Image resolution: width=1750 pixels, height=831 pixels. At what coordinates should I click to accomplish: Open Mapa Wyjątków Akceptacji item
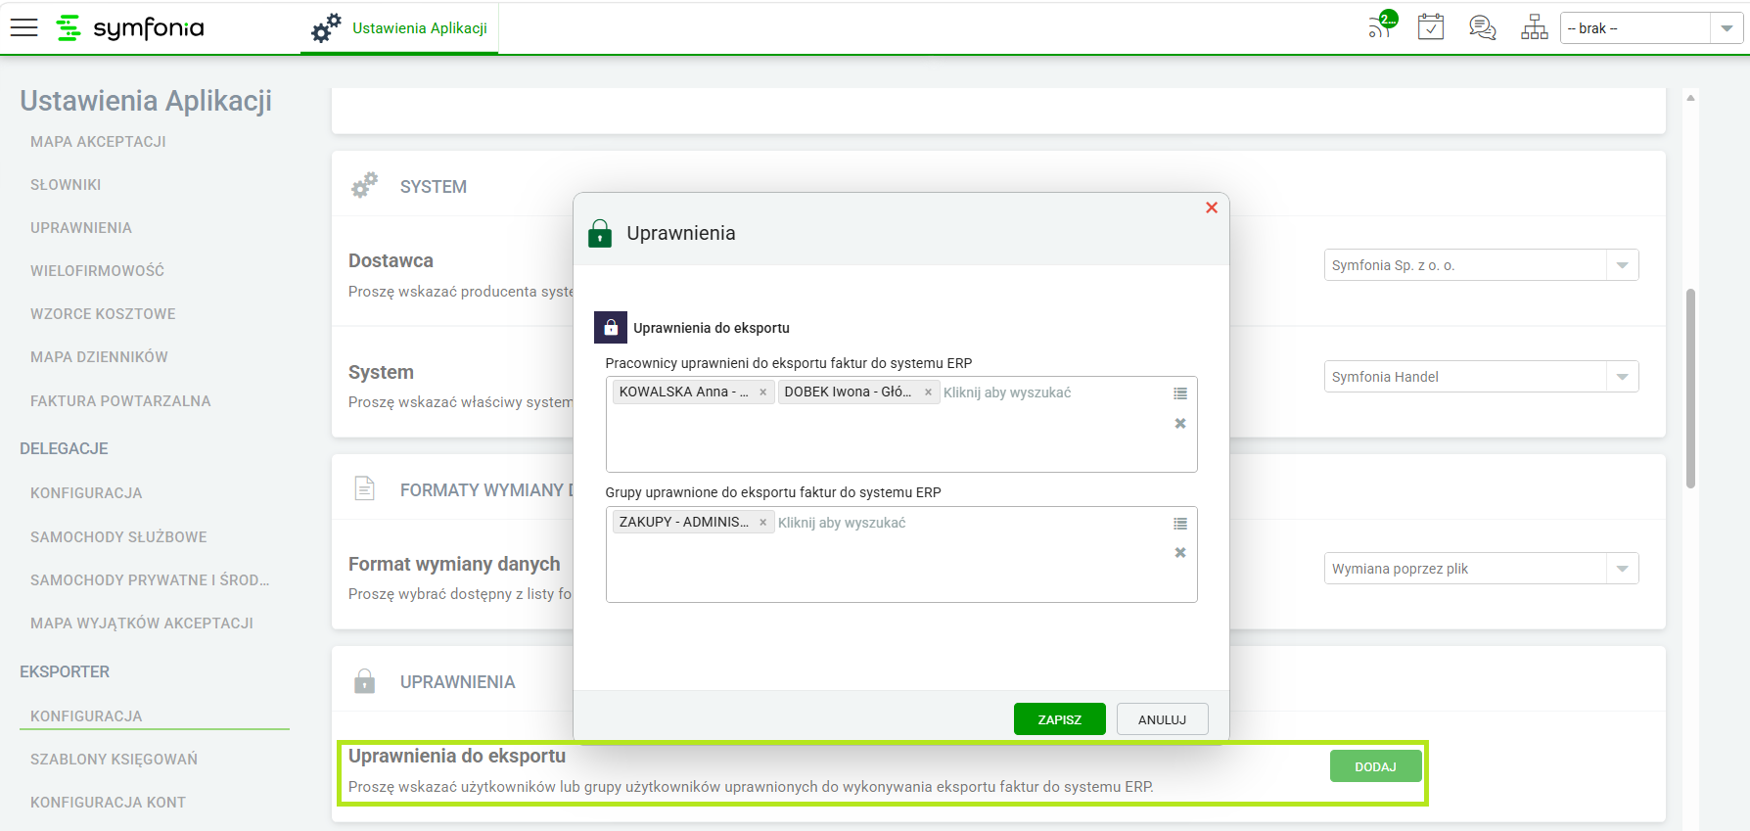click(x=142, y=623)
